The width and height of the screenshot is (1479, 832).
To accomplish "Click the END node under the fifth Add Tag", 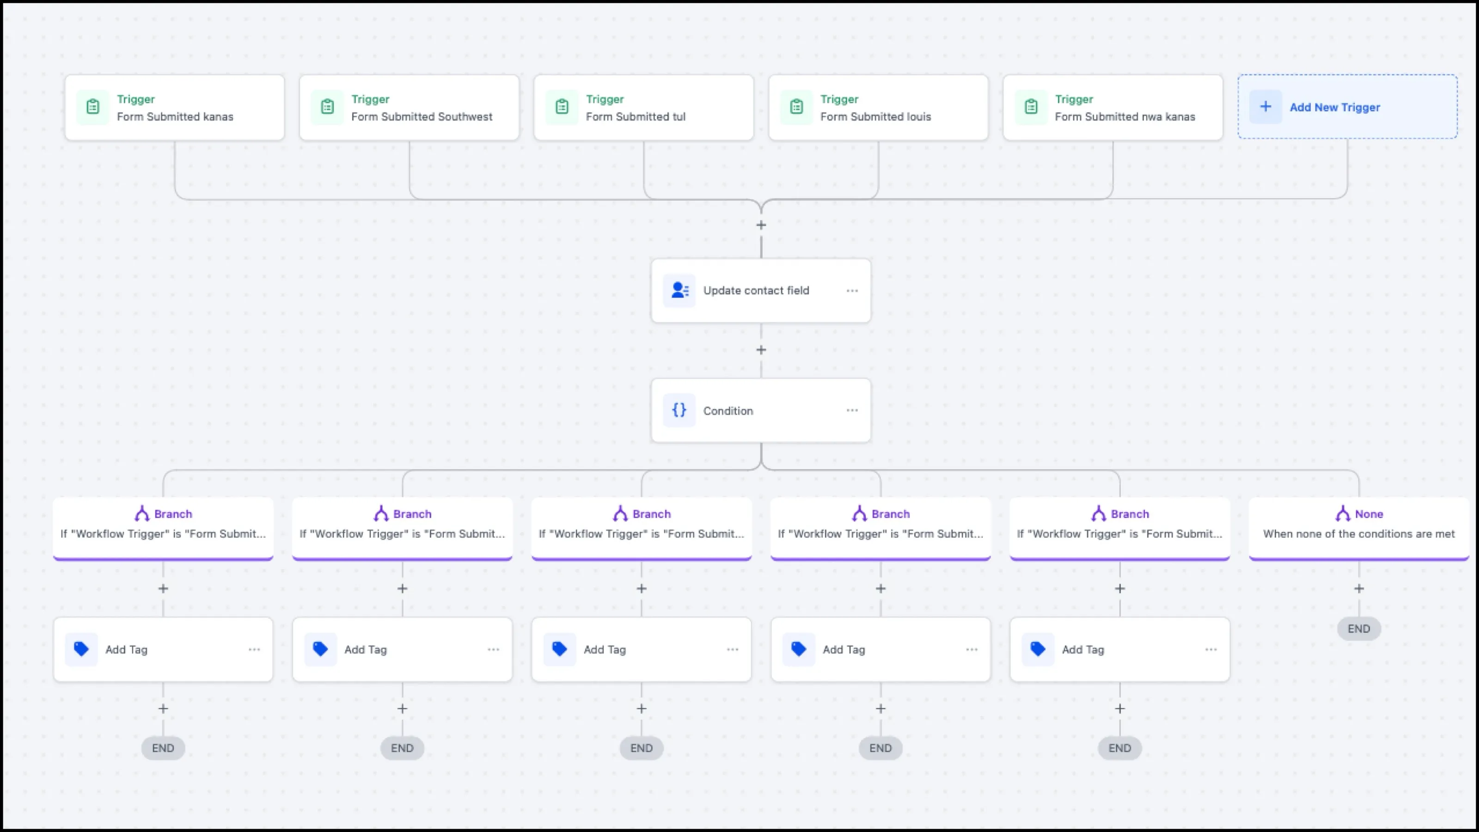I will click(x=1119, y=748).
